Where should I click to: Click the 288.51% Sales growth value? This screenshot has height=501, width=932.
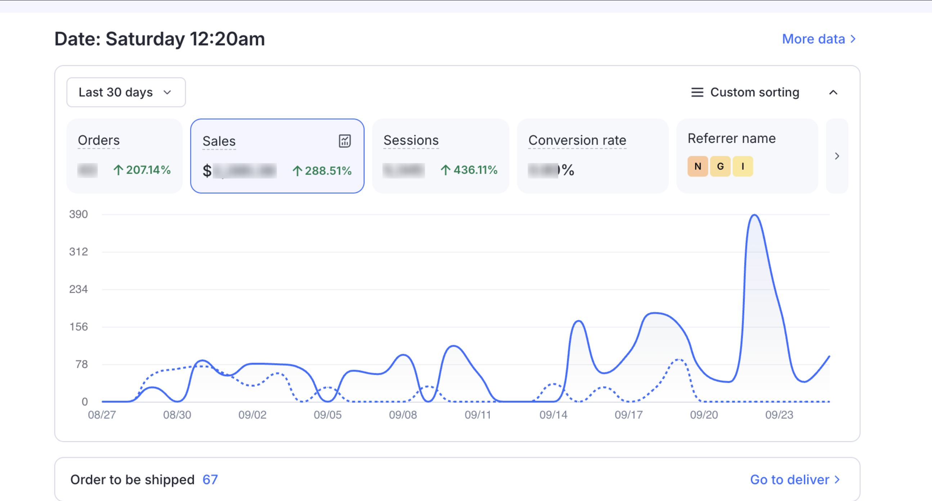(322, 171)
